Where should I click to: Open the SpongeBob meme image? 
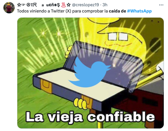pos(91,73)
